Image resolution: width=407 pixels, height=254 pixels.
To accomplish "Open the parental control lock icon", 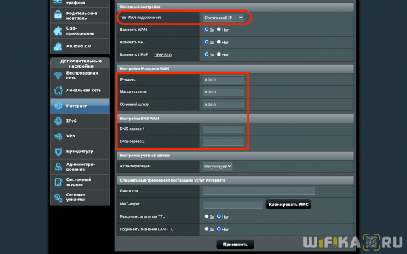I will 58,15.
